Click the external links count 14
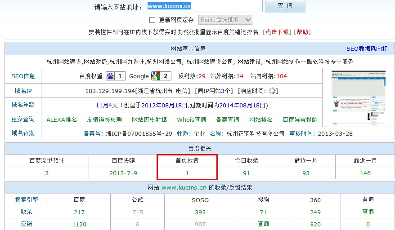 [240, 76]
